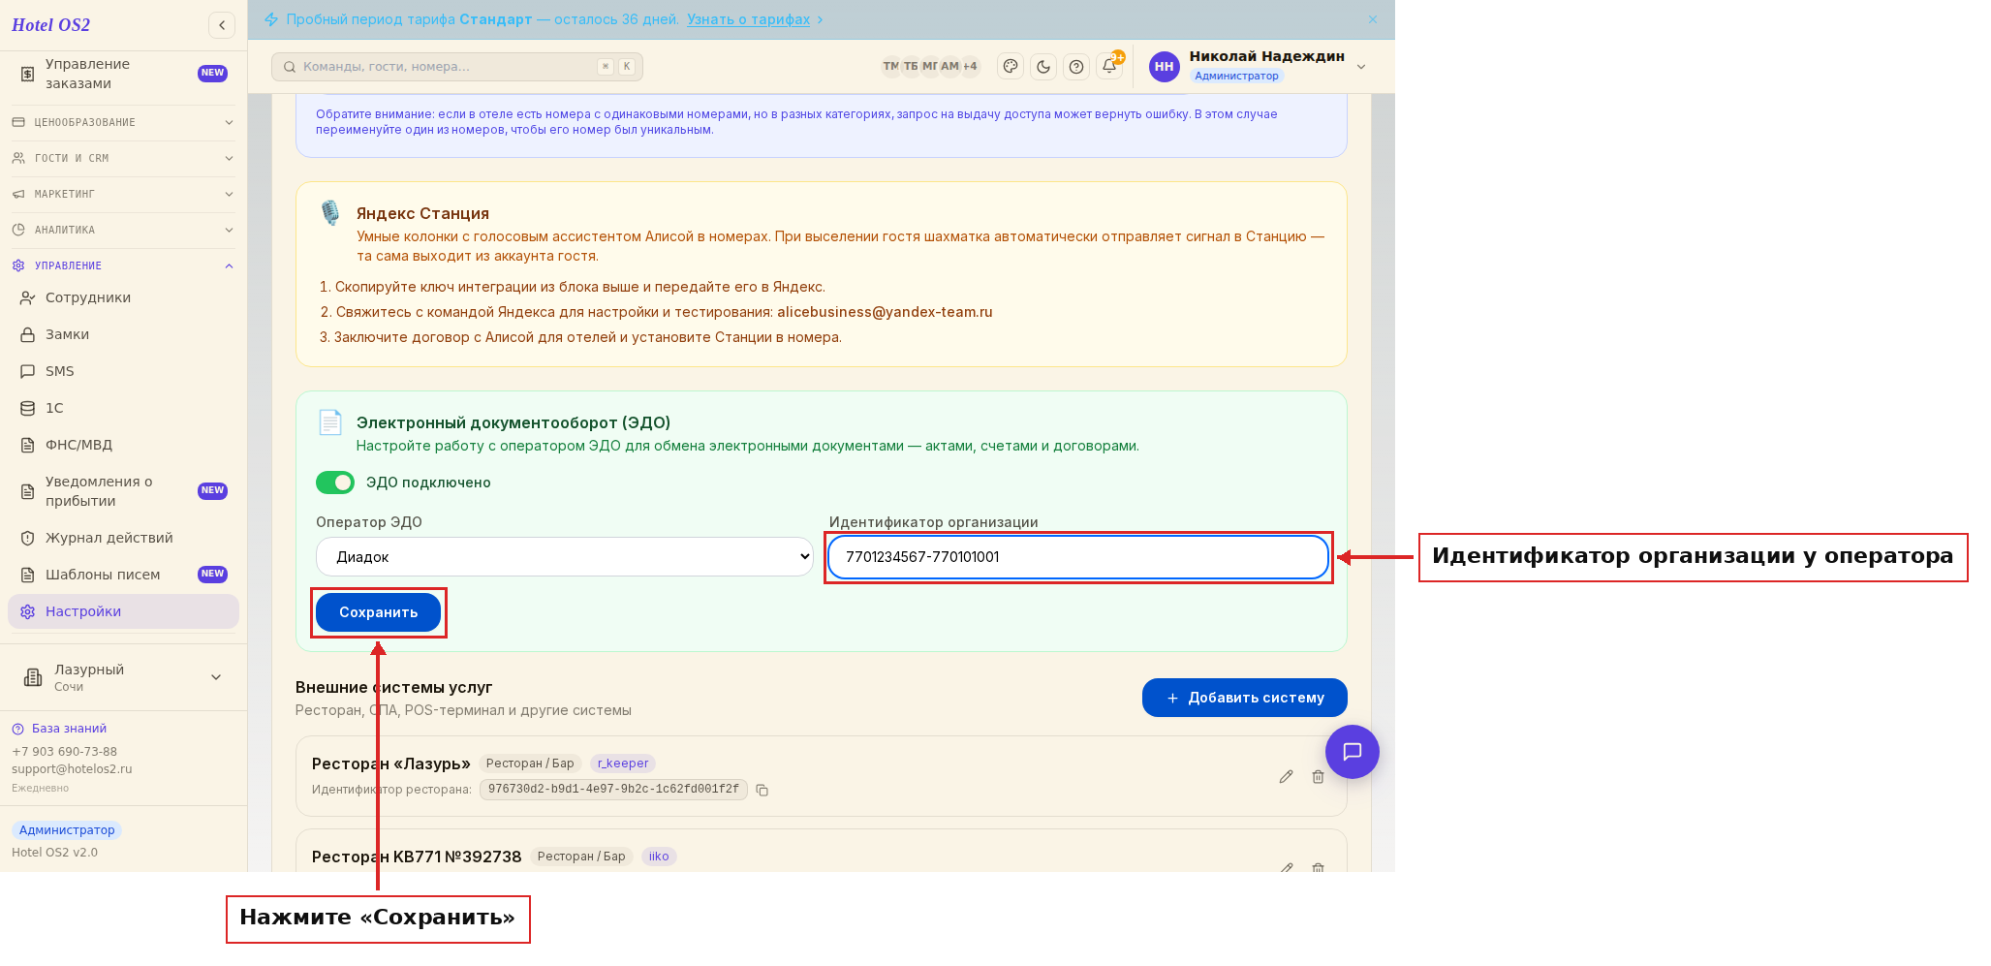The width and height of the screenshot is (1991, 966).
Task: Click the TM team member avatar
Action: coord(890,66)
